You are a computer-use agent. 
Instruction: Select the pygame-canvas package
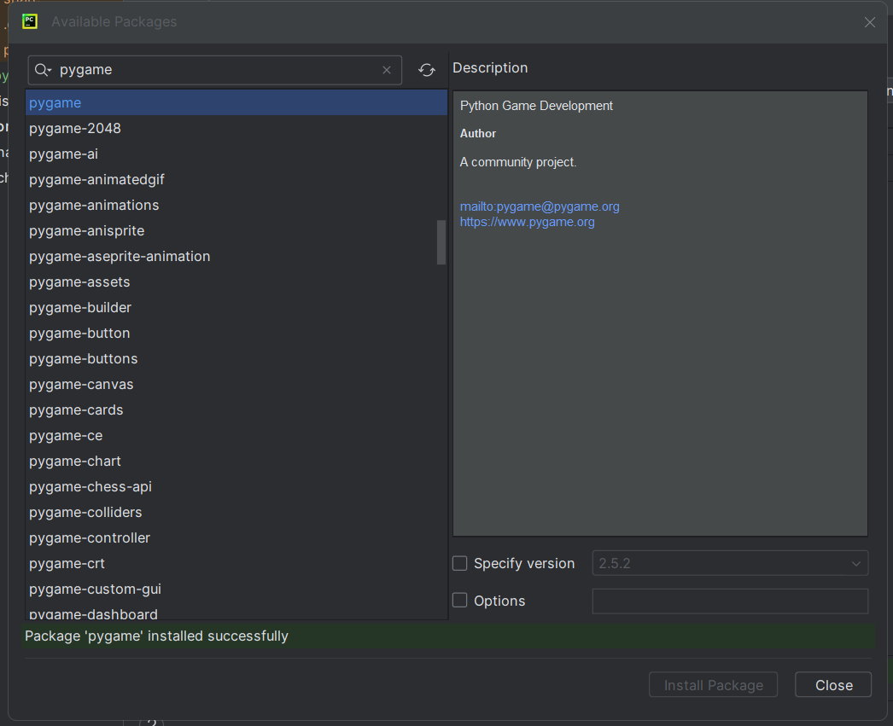click(x=236, y=385)
